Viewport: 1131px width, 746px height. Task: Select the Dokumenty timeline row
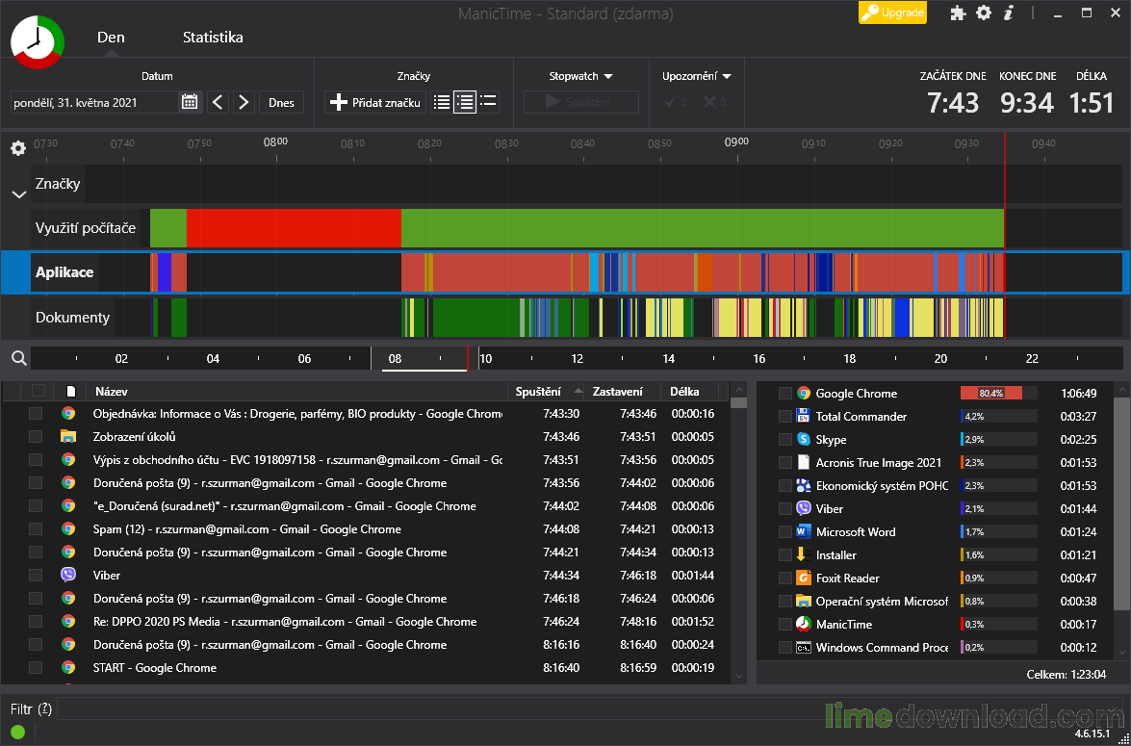(x=577, y=318)
